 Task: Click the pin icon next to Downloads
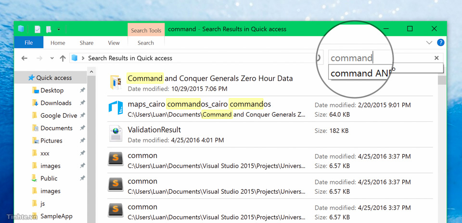click(x=82, y=103)
